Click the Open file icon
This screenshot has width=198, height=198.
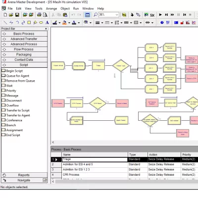click(x=11, y=15)
